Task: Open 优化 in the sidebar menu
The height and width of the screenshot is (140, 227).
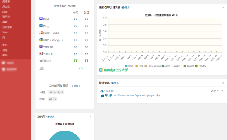Action: (5, 45)
